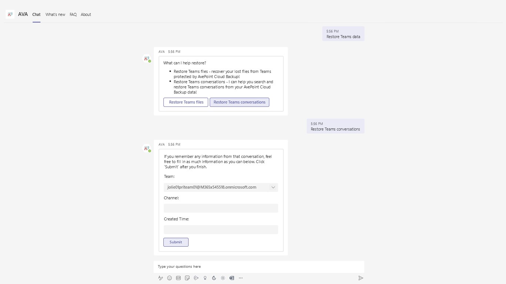Click the circular arrow compose icon
The image size is (506, 284).
coord(214,278)
